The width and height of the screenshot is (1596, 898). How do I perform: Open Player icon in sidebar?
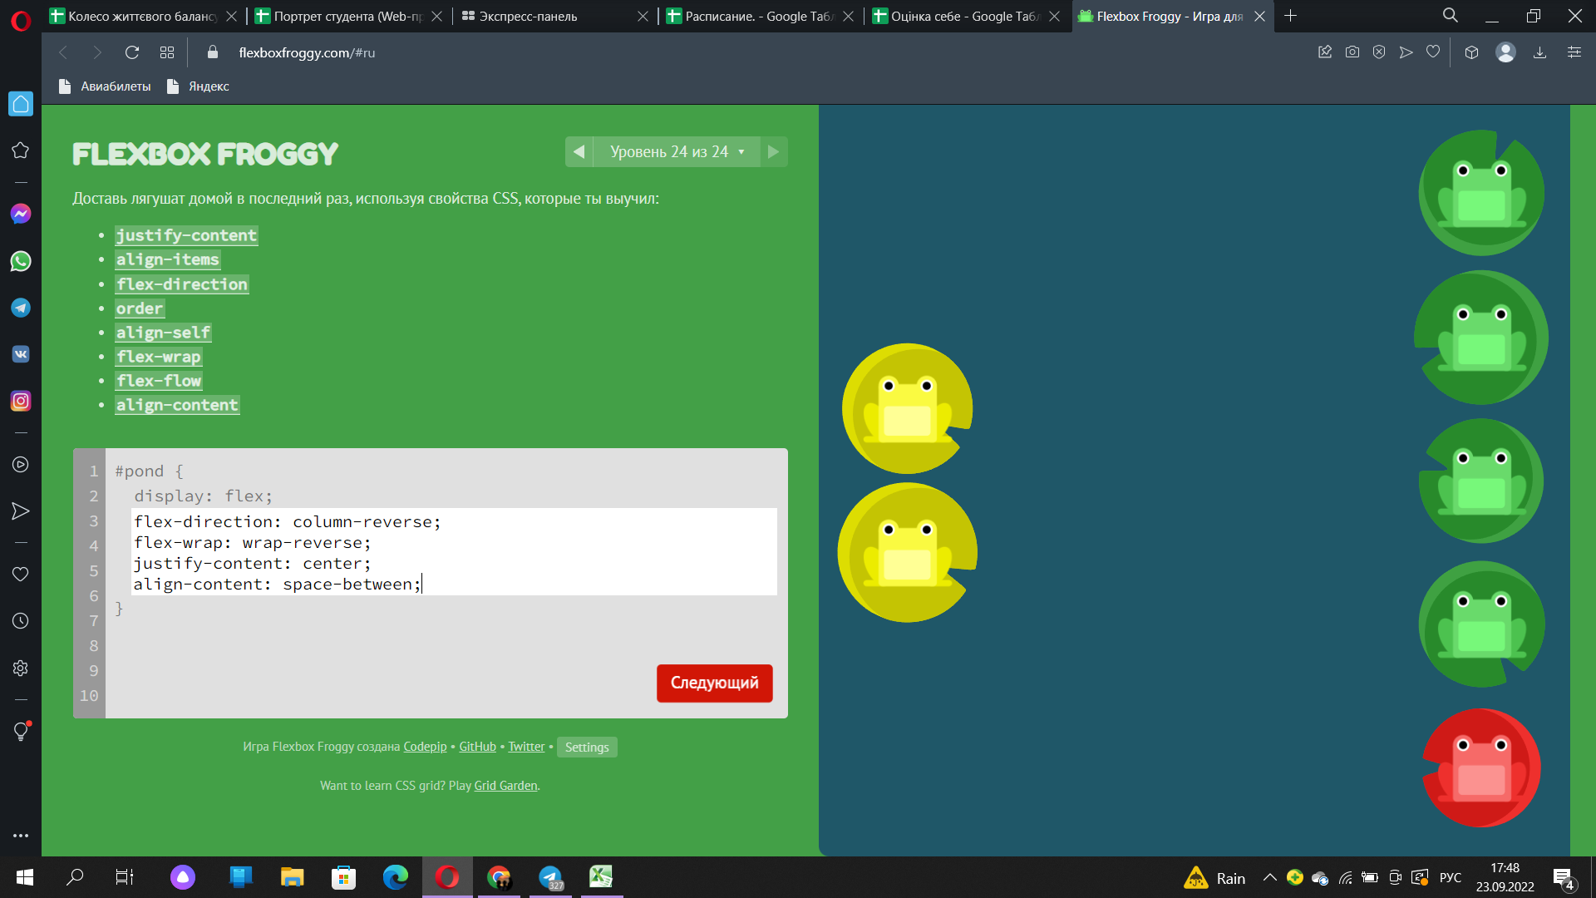pos(21,464)
